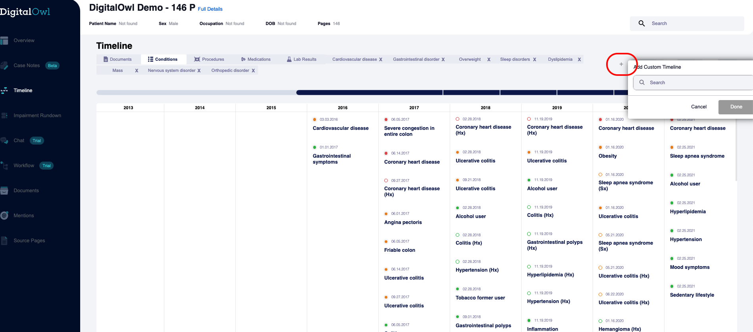753x332 pixels.
Task: Remove the Sleep disorders filter X
Action: (534, 60)
